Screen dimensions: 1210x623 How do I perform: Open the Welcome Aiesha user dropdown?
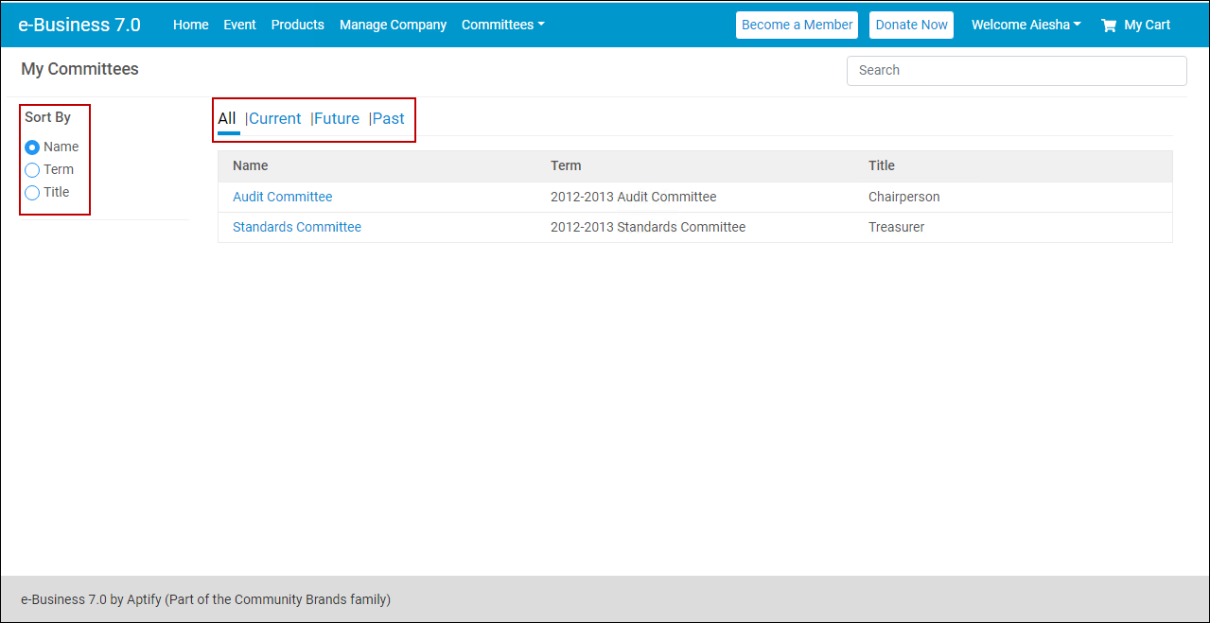click(1026, 25)
